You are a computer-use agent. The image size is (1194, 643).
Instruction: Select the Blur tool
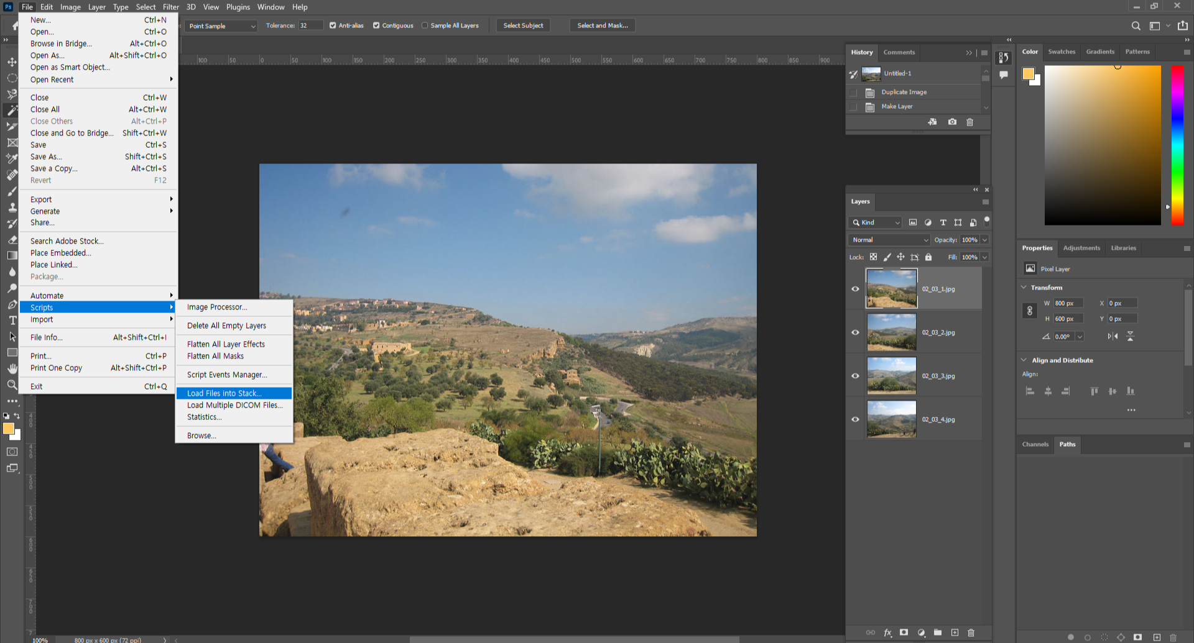12,271
